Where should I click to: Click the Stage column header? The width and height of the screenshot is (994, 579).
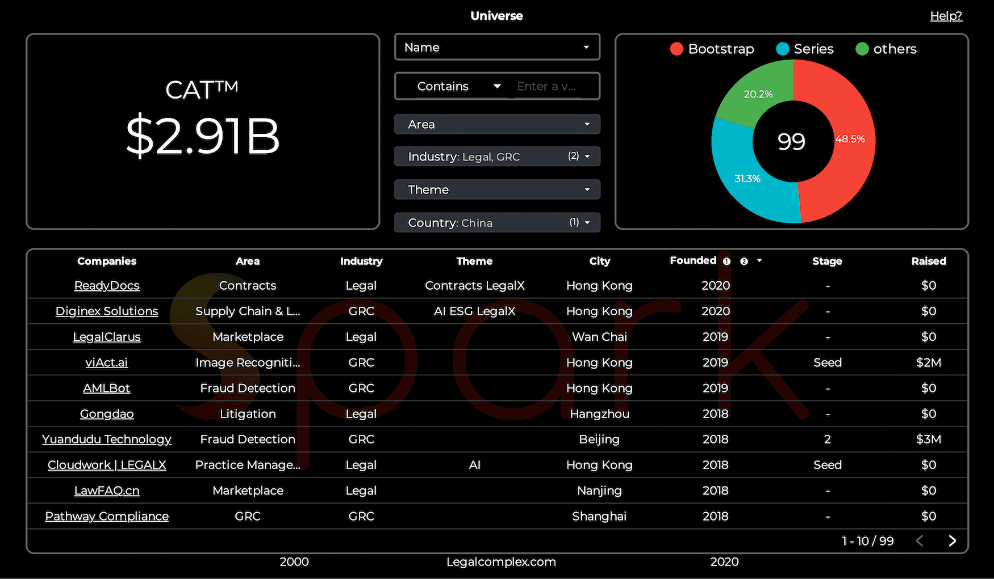826,261
